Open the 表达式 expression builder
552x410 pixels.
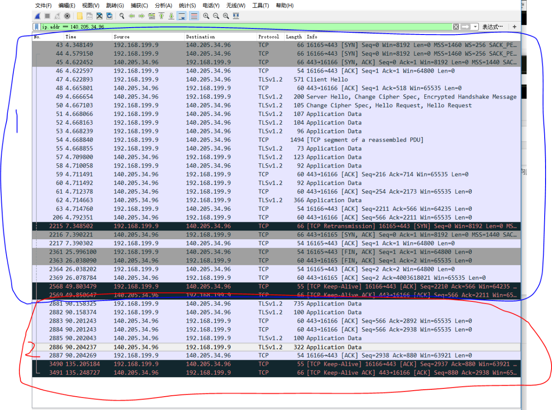(493, 27)
